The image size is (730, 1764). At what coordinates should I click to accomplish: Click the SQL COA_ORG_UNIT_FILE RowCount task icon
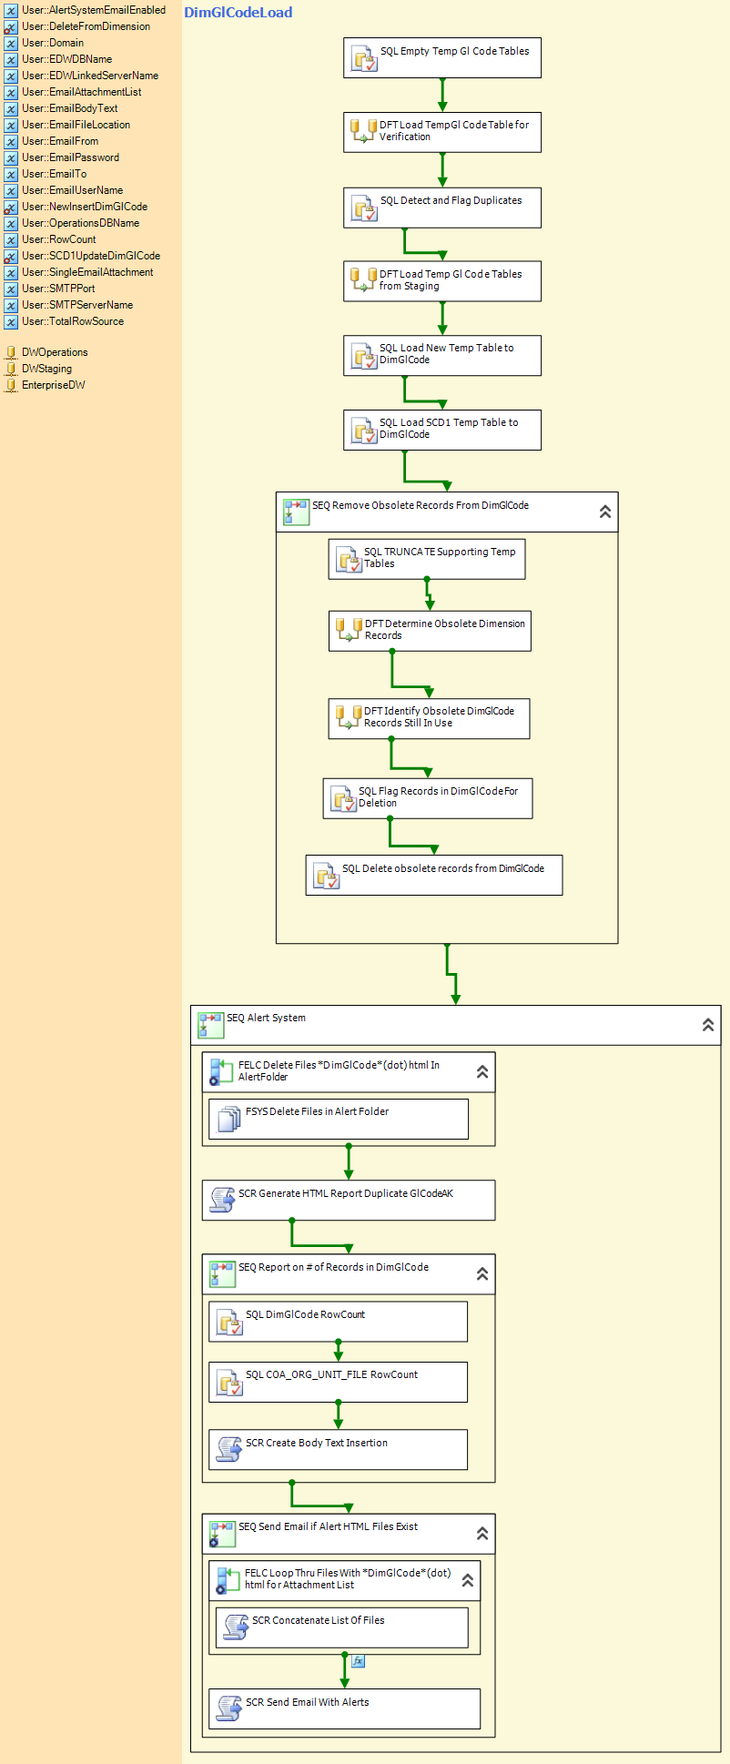tap(229, 1383)
